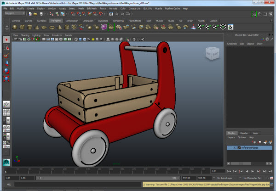The width and height of the screenshot is (276, 191).
Task: Select the arrow Select tool
Action: 6,39
